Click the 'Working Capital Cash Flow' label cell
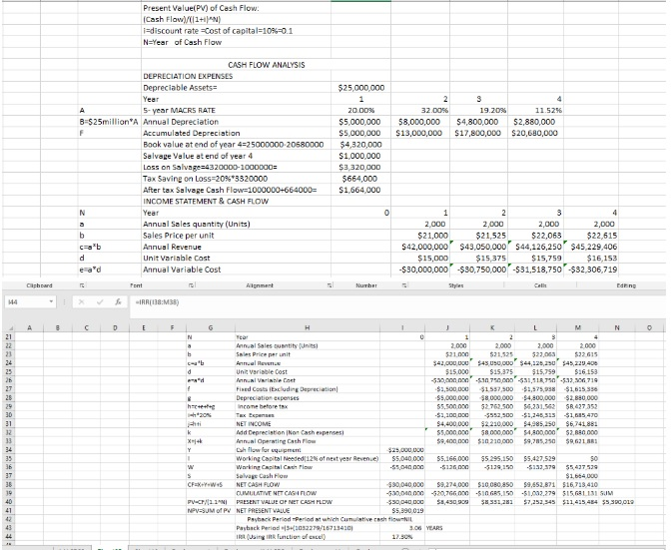Image resolution: width=672 pixels, height=550 pixels. pos(274,467)
